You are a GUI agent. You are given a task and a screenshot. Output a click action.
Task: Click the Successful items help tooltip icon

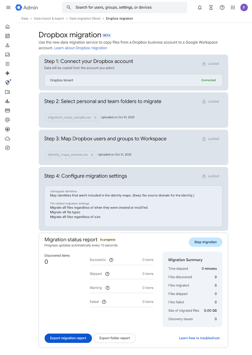[x=111, y=260]
